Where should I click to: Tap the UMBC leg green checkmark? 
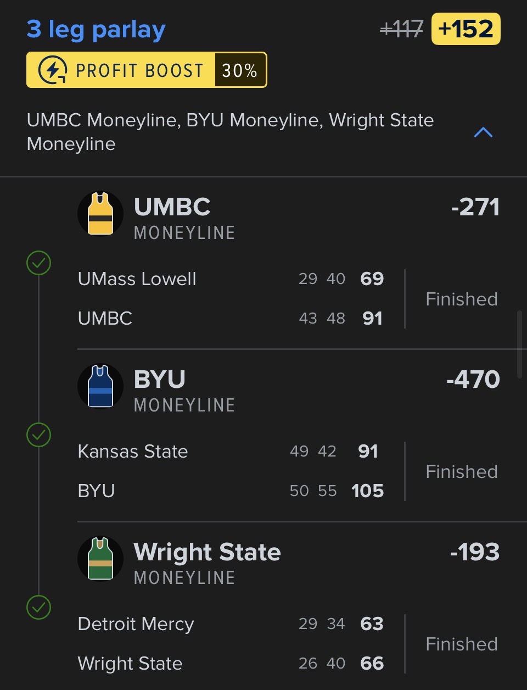point(38,263)
